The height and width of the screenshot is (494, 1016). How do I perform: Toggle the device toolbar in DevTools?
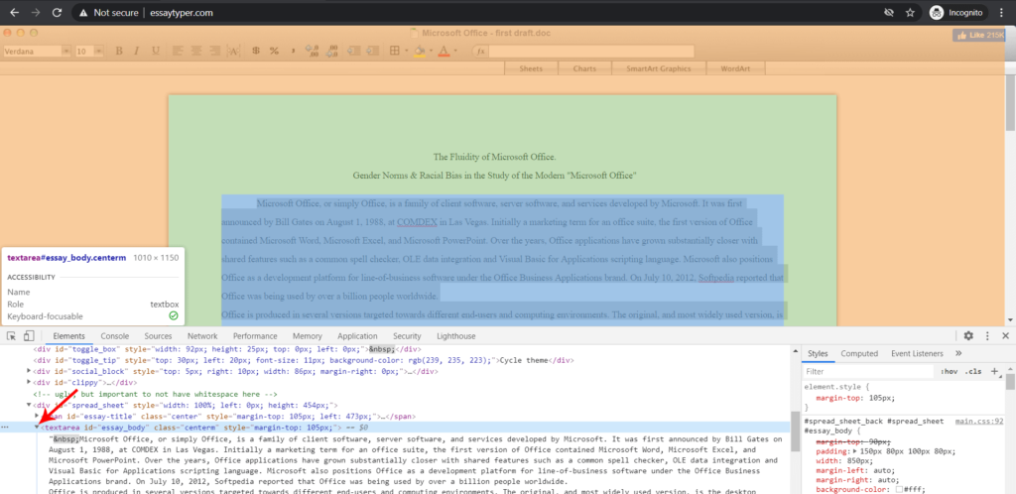(x=30, y=336)
